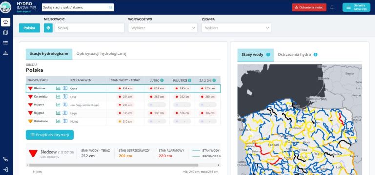Switch to Opis sytuacji hydrologicznej tab
The height and width of the screenshot is (175, 375).
point(102,54)
